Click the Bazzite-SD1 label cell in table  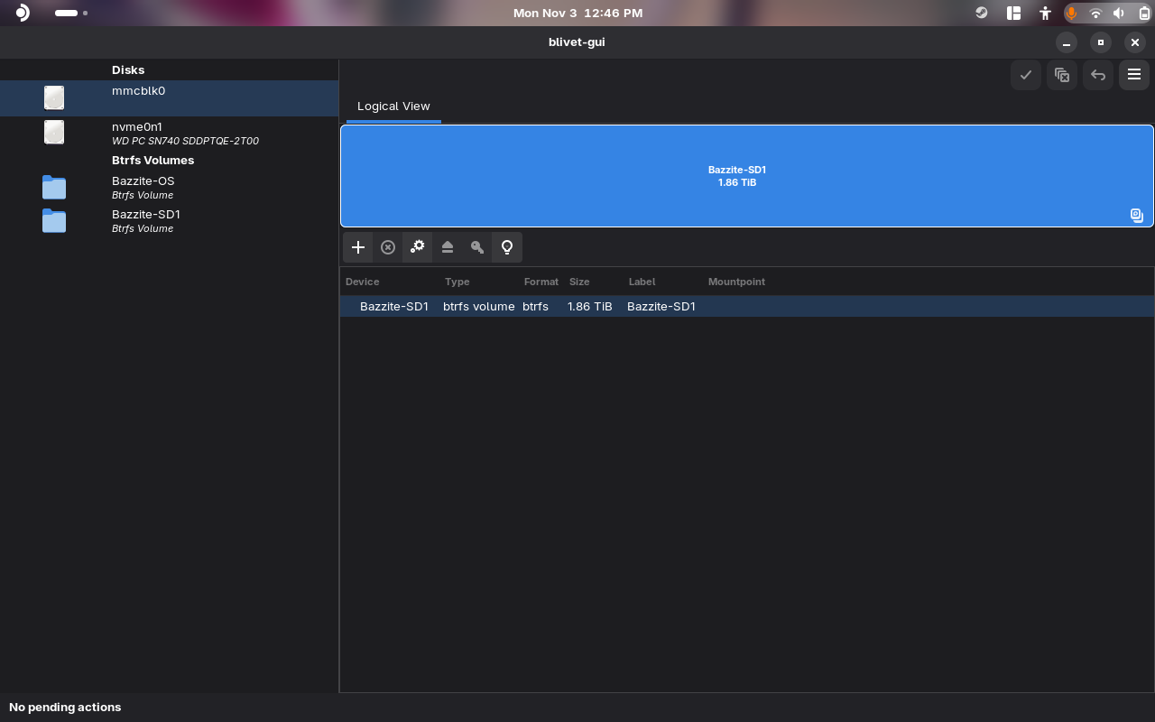[661, 307]
